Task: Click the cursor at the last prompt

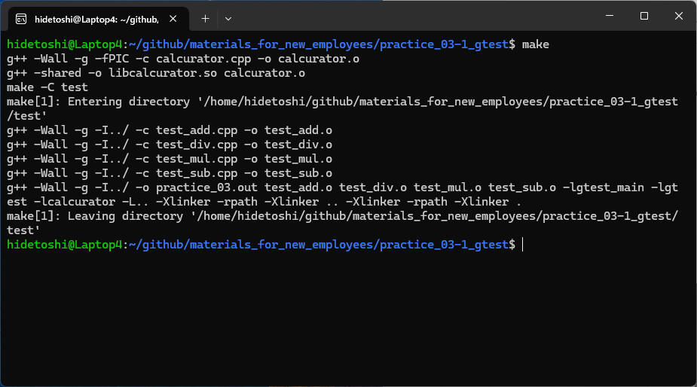Action: [522, 245]
